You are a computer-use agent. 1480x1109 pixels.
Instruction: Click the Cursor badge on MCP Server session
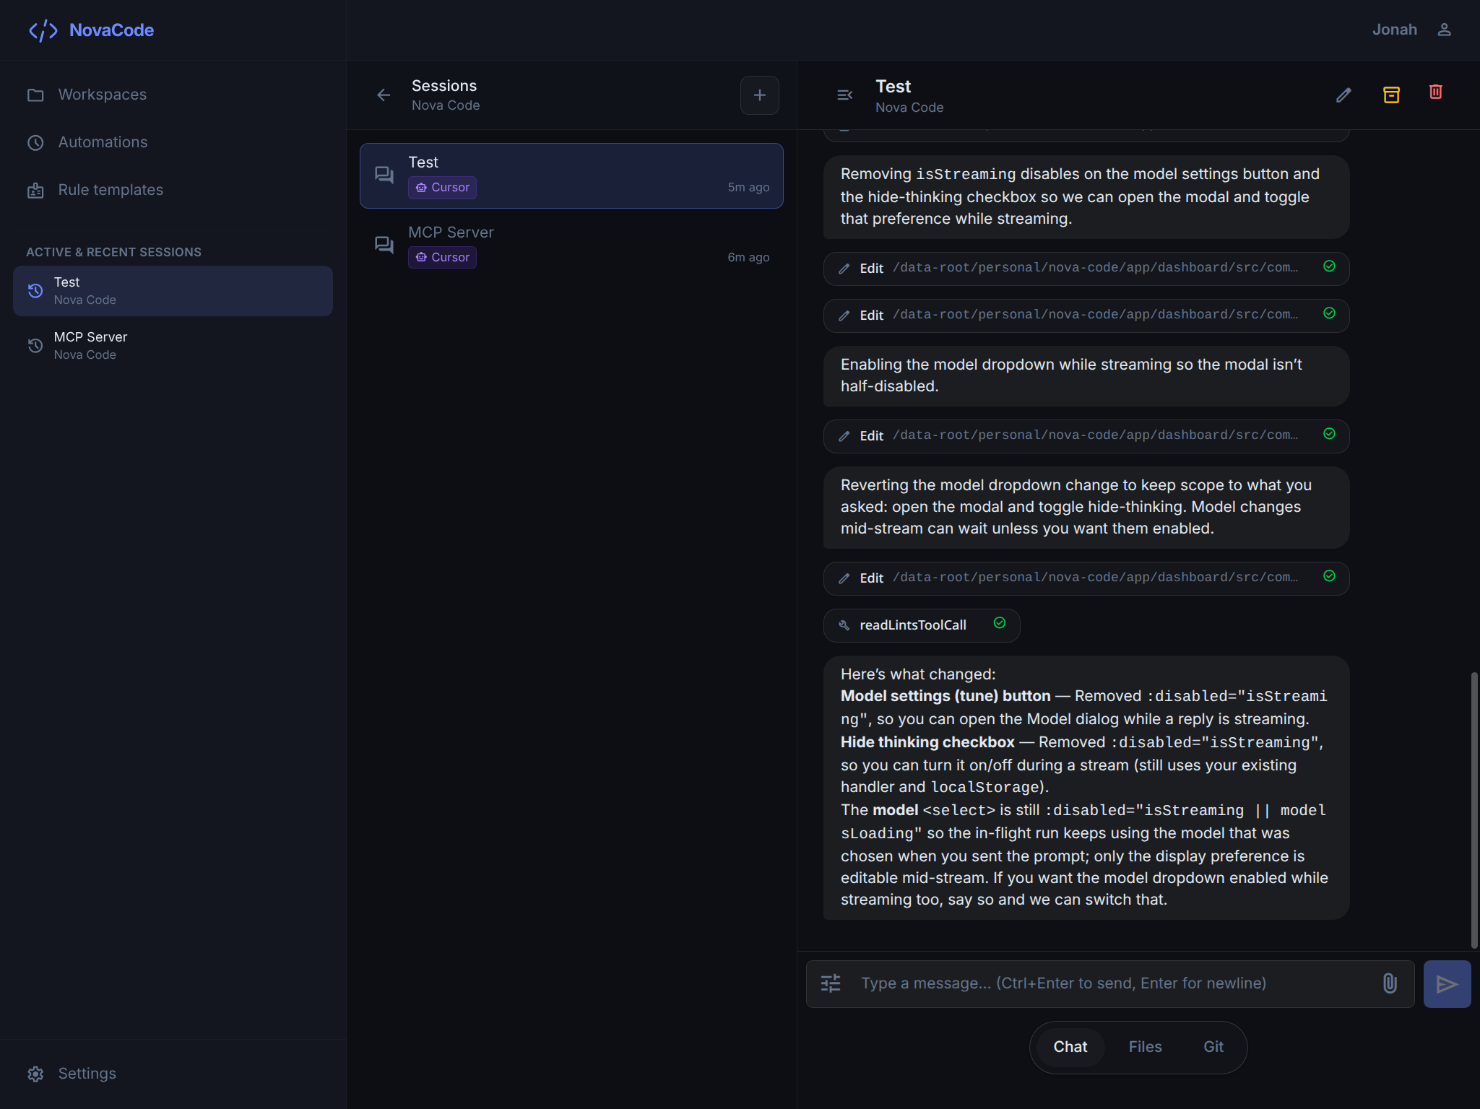click(x=442, y=257)
